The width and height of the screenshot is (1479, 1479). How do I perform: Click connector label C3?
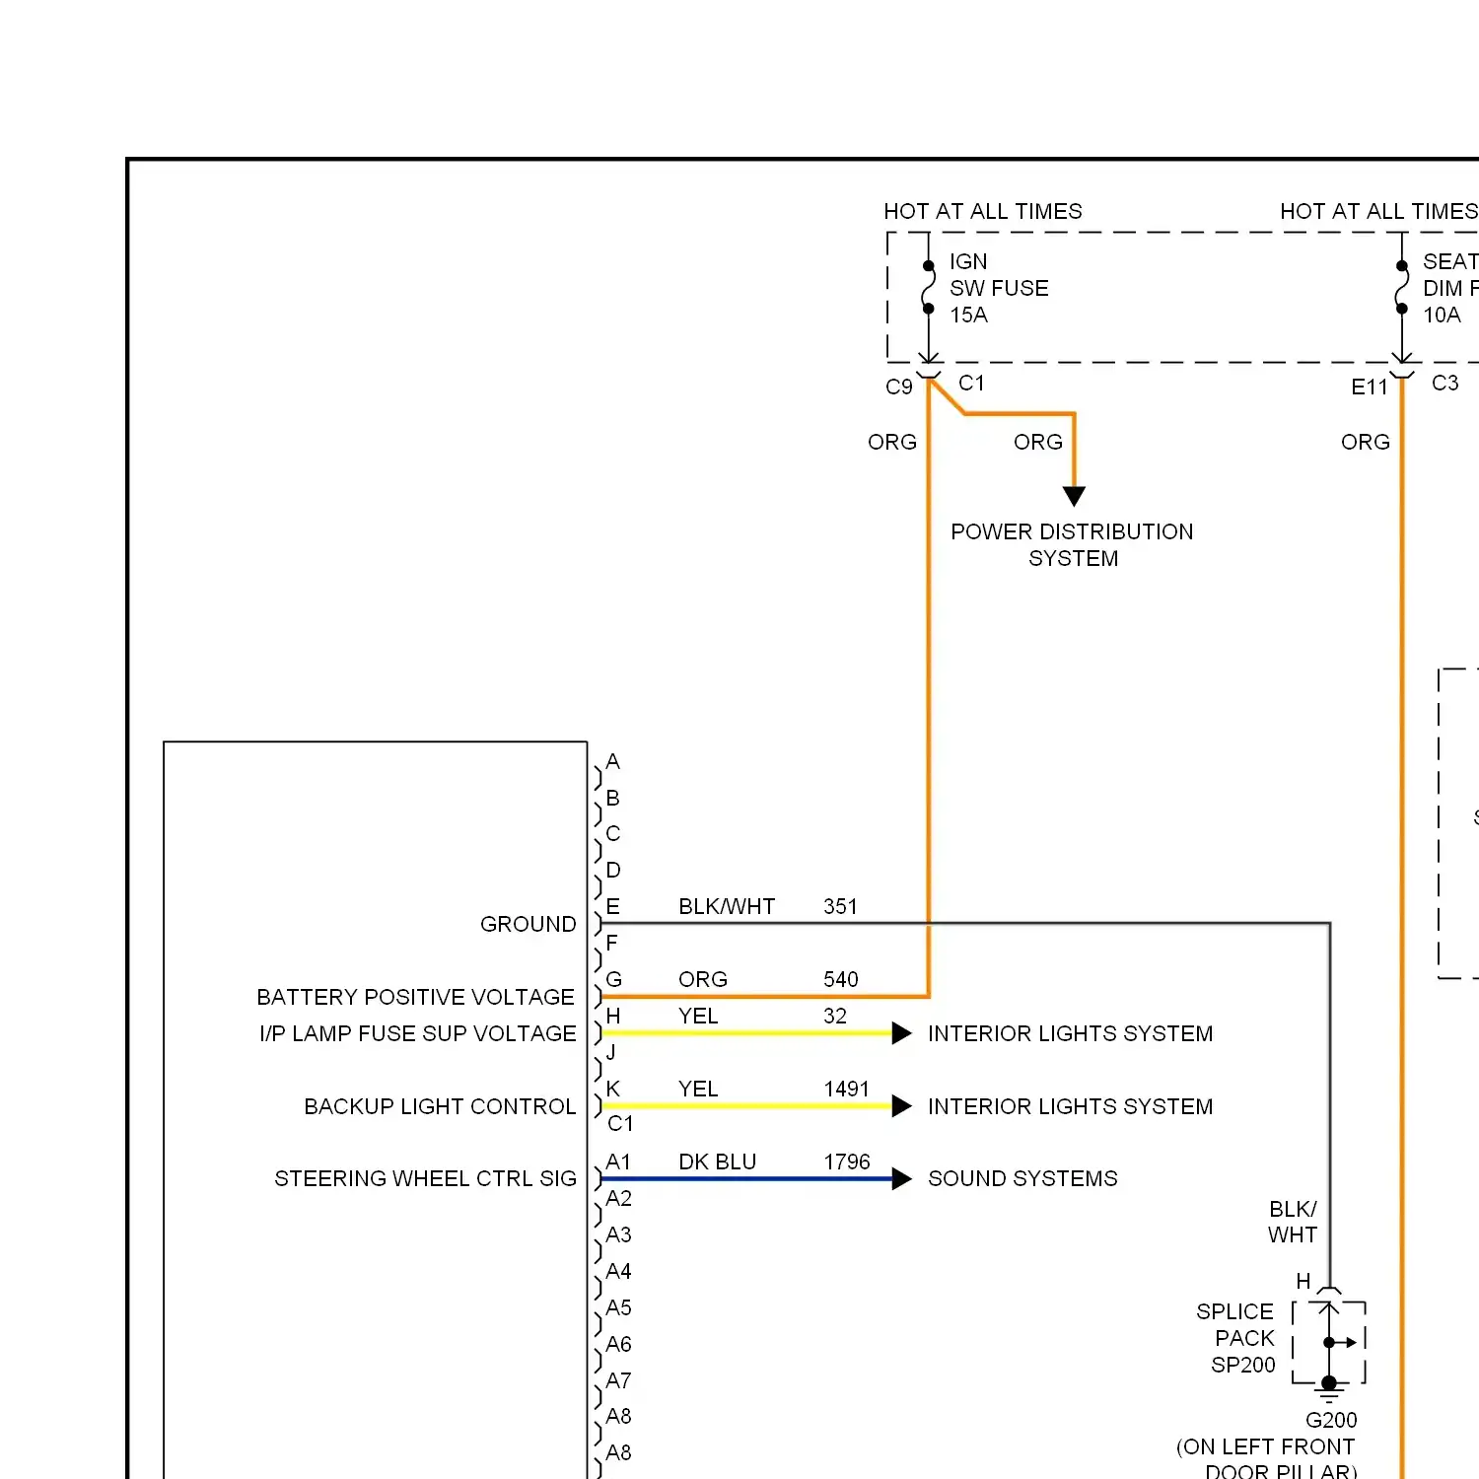tap(1444, 383)
